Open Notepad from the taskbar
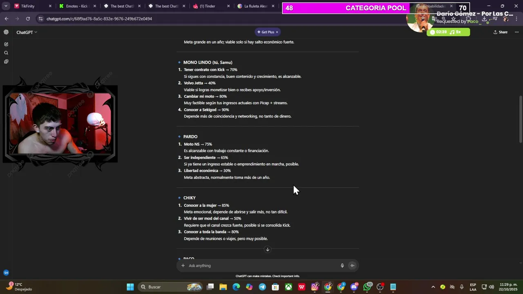Image resolution: width=523 pixels, height=294 pixels. (393, 287)
